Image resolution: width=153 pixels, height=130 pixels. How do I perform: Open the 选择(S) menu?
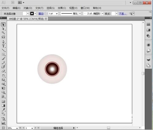(x=50, y=8)
